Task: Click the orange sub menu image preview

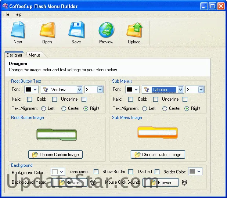Action: click(158, 133)
